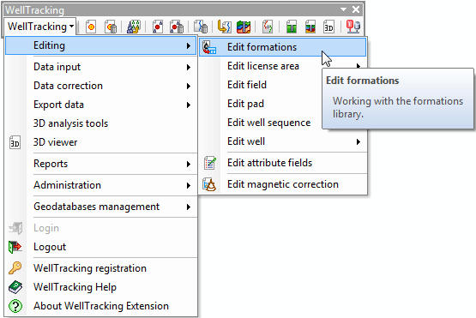Choose Edit field from submenu
The height and width of the screenshot is (318, 476).
[x=247, y=85]
